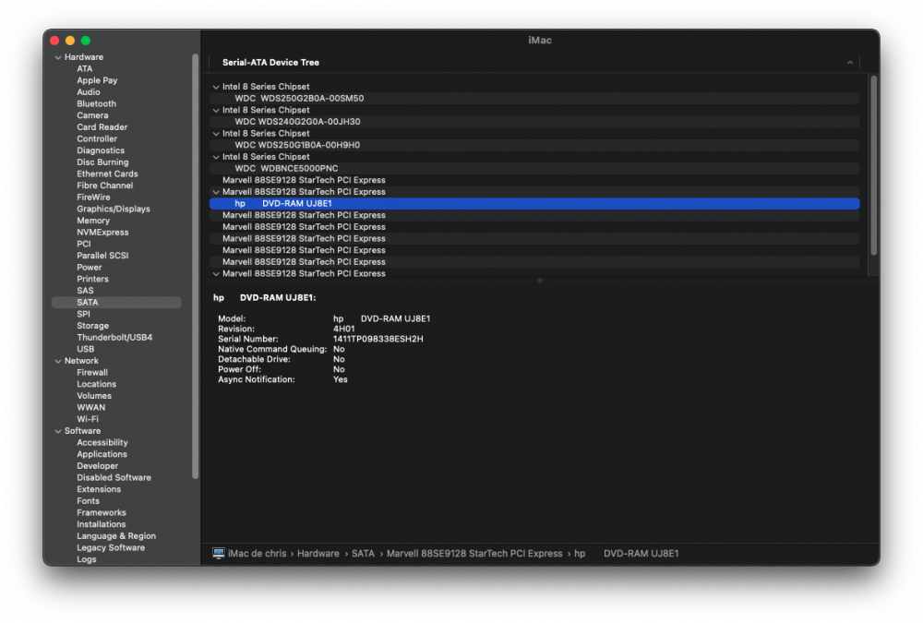
Task: Open the Audio hardware section
Action: pos(89,92)
